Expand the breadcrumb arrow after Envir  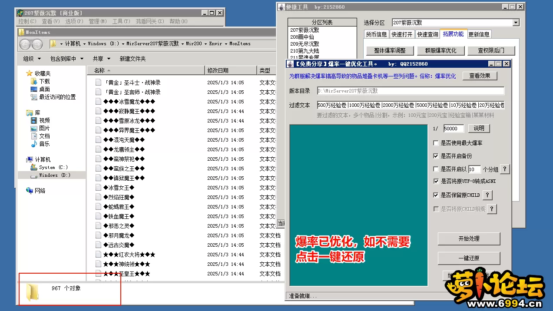(226, 44)
